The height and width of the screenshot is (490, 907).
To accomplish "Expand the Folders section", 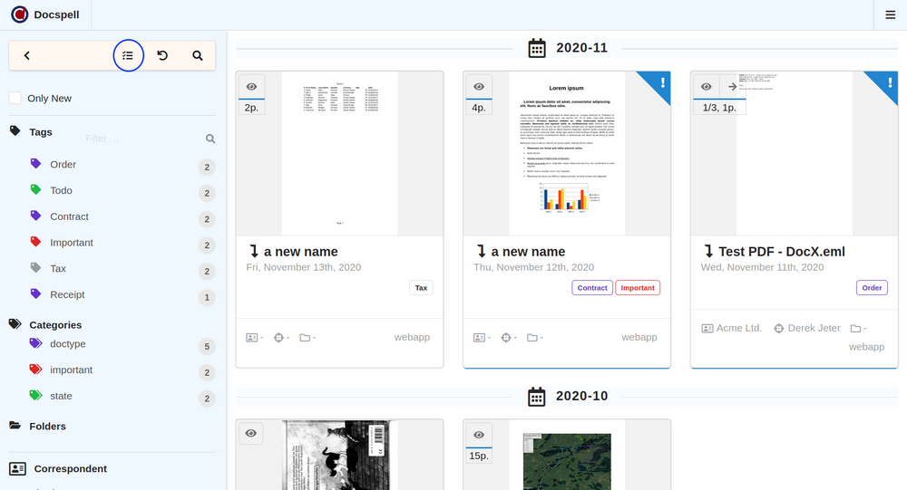I will click(47, 426).
